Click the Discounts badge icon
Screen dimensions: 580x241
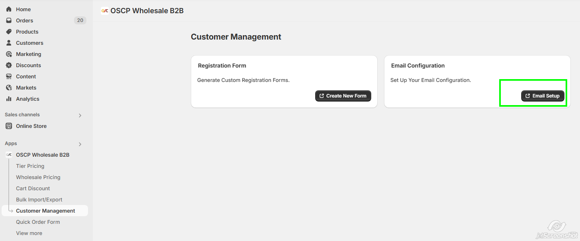point(9,65)
